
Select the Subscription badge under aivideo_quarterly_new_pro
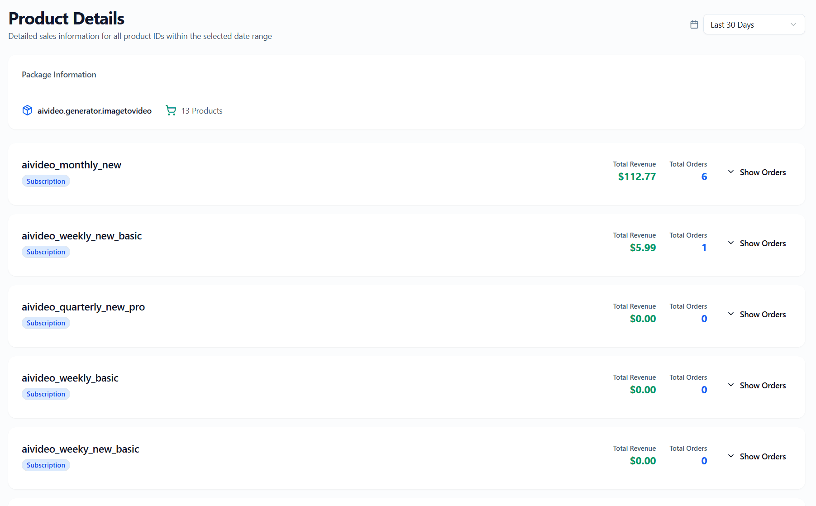pos(46,323)
